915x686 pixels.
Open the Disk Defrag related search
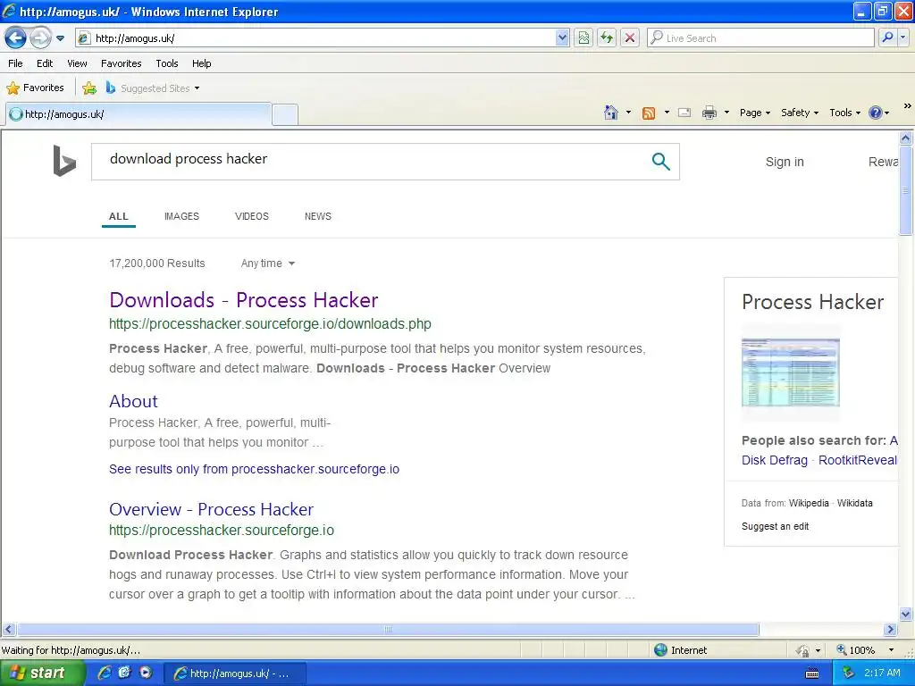tap(775, 460)
